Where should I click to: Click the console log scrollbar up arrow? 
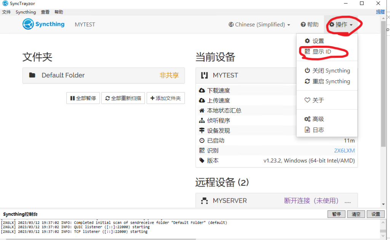click(383, 222)
